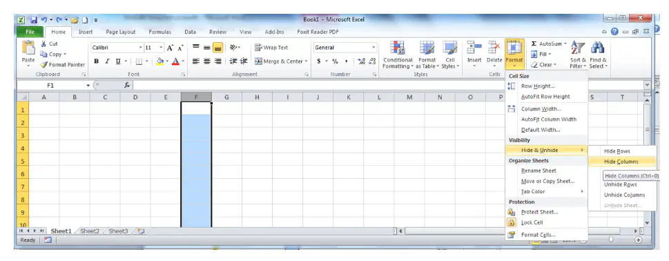The image size is (669, 261).
Task: Open the General number format dropdown
Action: point(374,48)
